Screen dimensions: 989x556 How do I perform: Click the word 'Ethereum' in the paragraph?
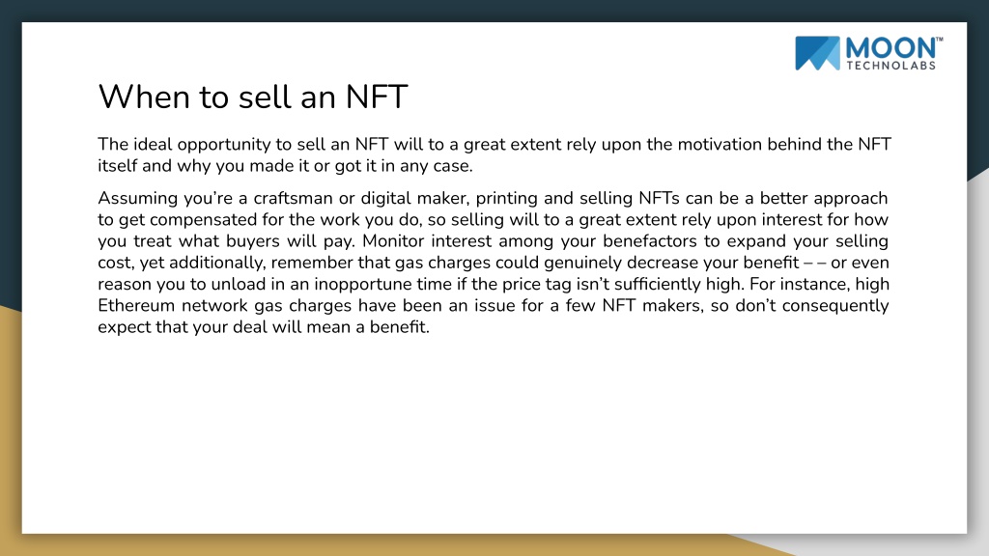click(136, 306)
